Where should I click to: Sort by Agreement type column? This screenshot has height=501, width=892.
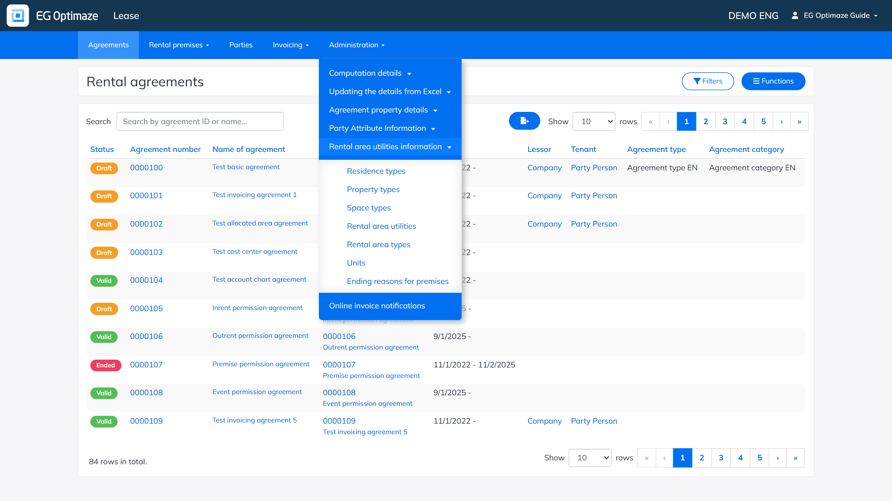point(656,149)
